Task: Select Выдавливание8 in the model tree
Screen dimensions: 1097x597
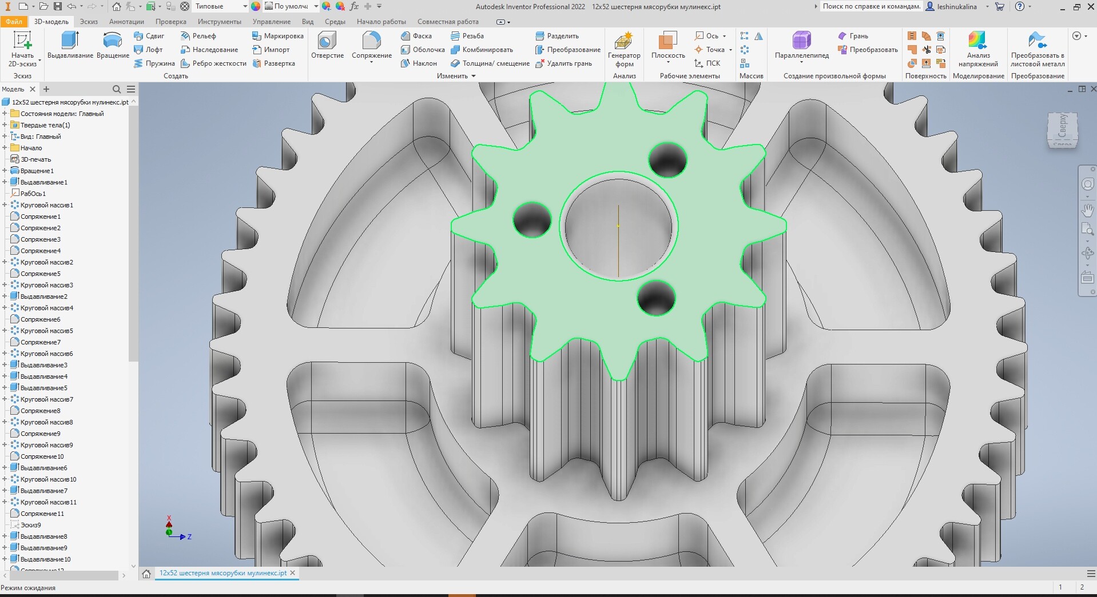Action: (43, 536)
